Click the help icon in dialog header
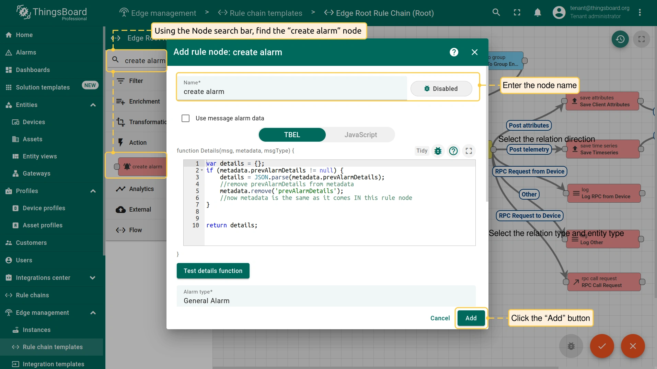Image resolution: width=657 pixels, height=369 pixels. [454, 52]
